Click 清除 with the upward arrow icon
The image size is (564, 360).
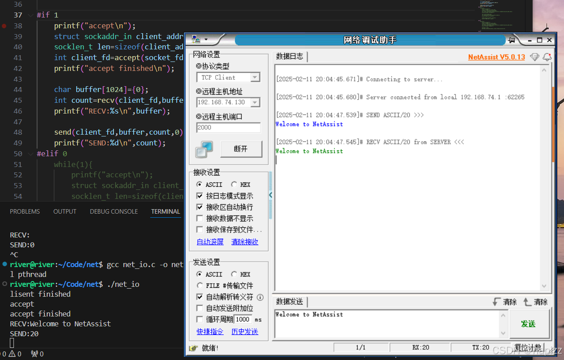(535, 302)
